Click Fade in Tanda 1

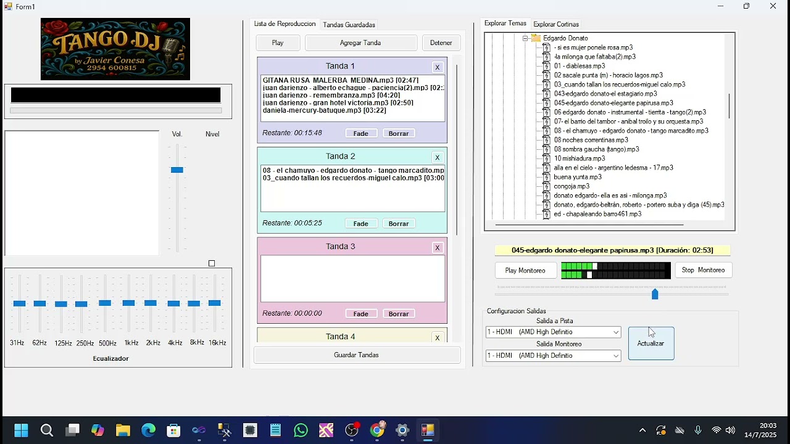tap(361, 133)
